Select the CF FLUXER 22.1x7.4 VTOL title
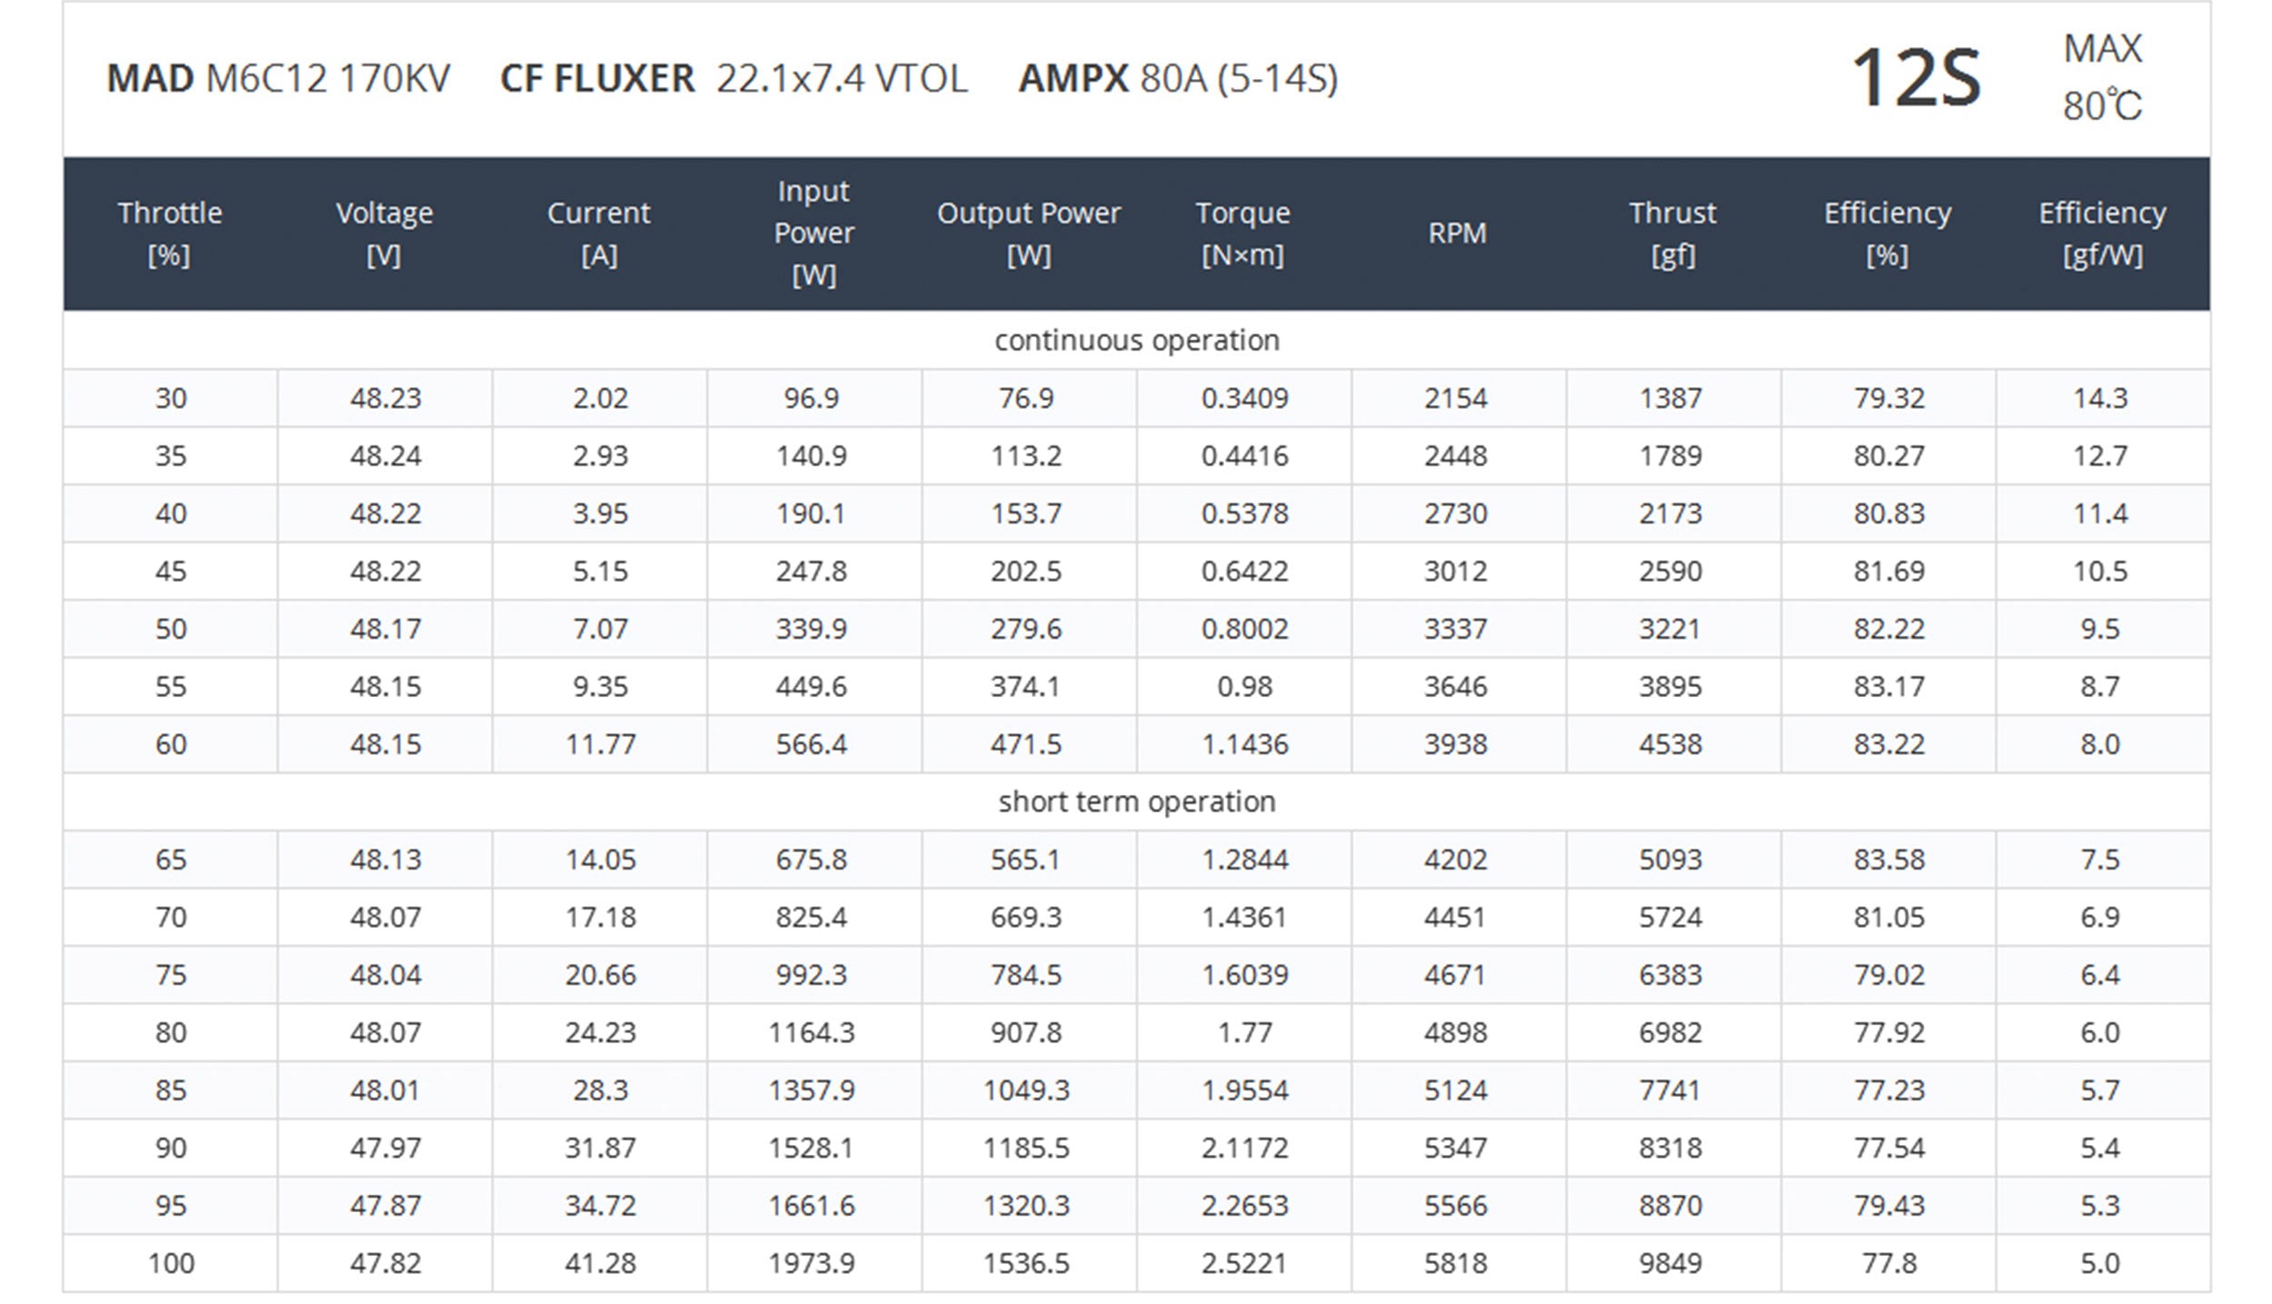2272x1304 pixels. click(733, 79)
